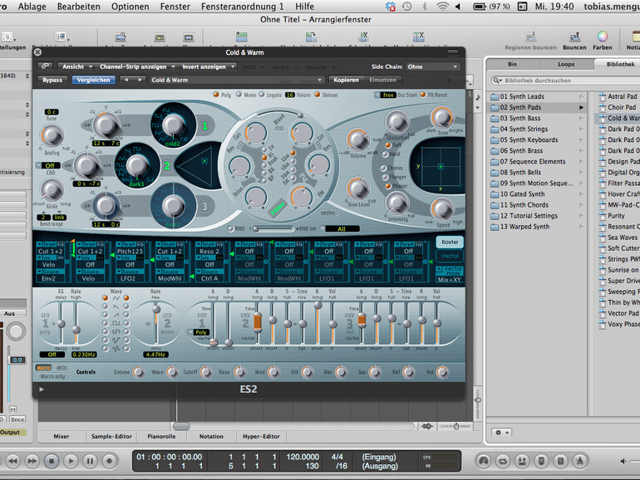Switch to the Loops tab

(x=565, y=64)
